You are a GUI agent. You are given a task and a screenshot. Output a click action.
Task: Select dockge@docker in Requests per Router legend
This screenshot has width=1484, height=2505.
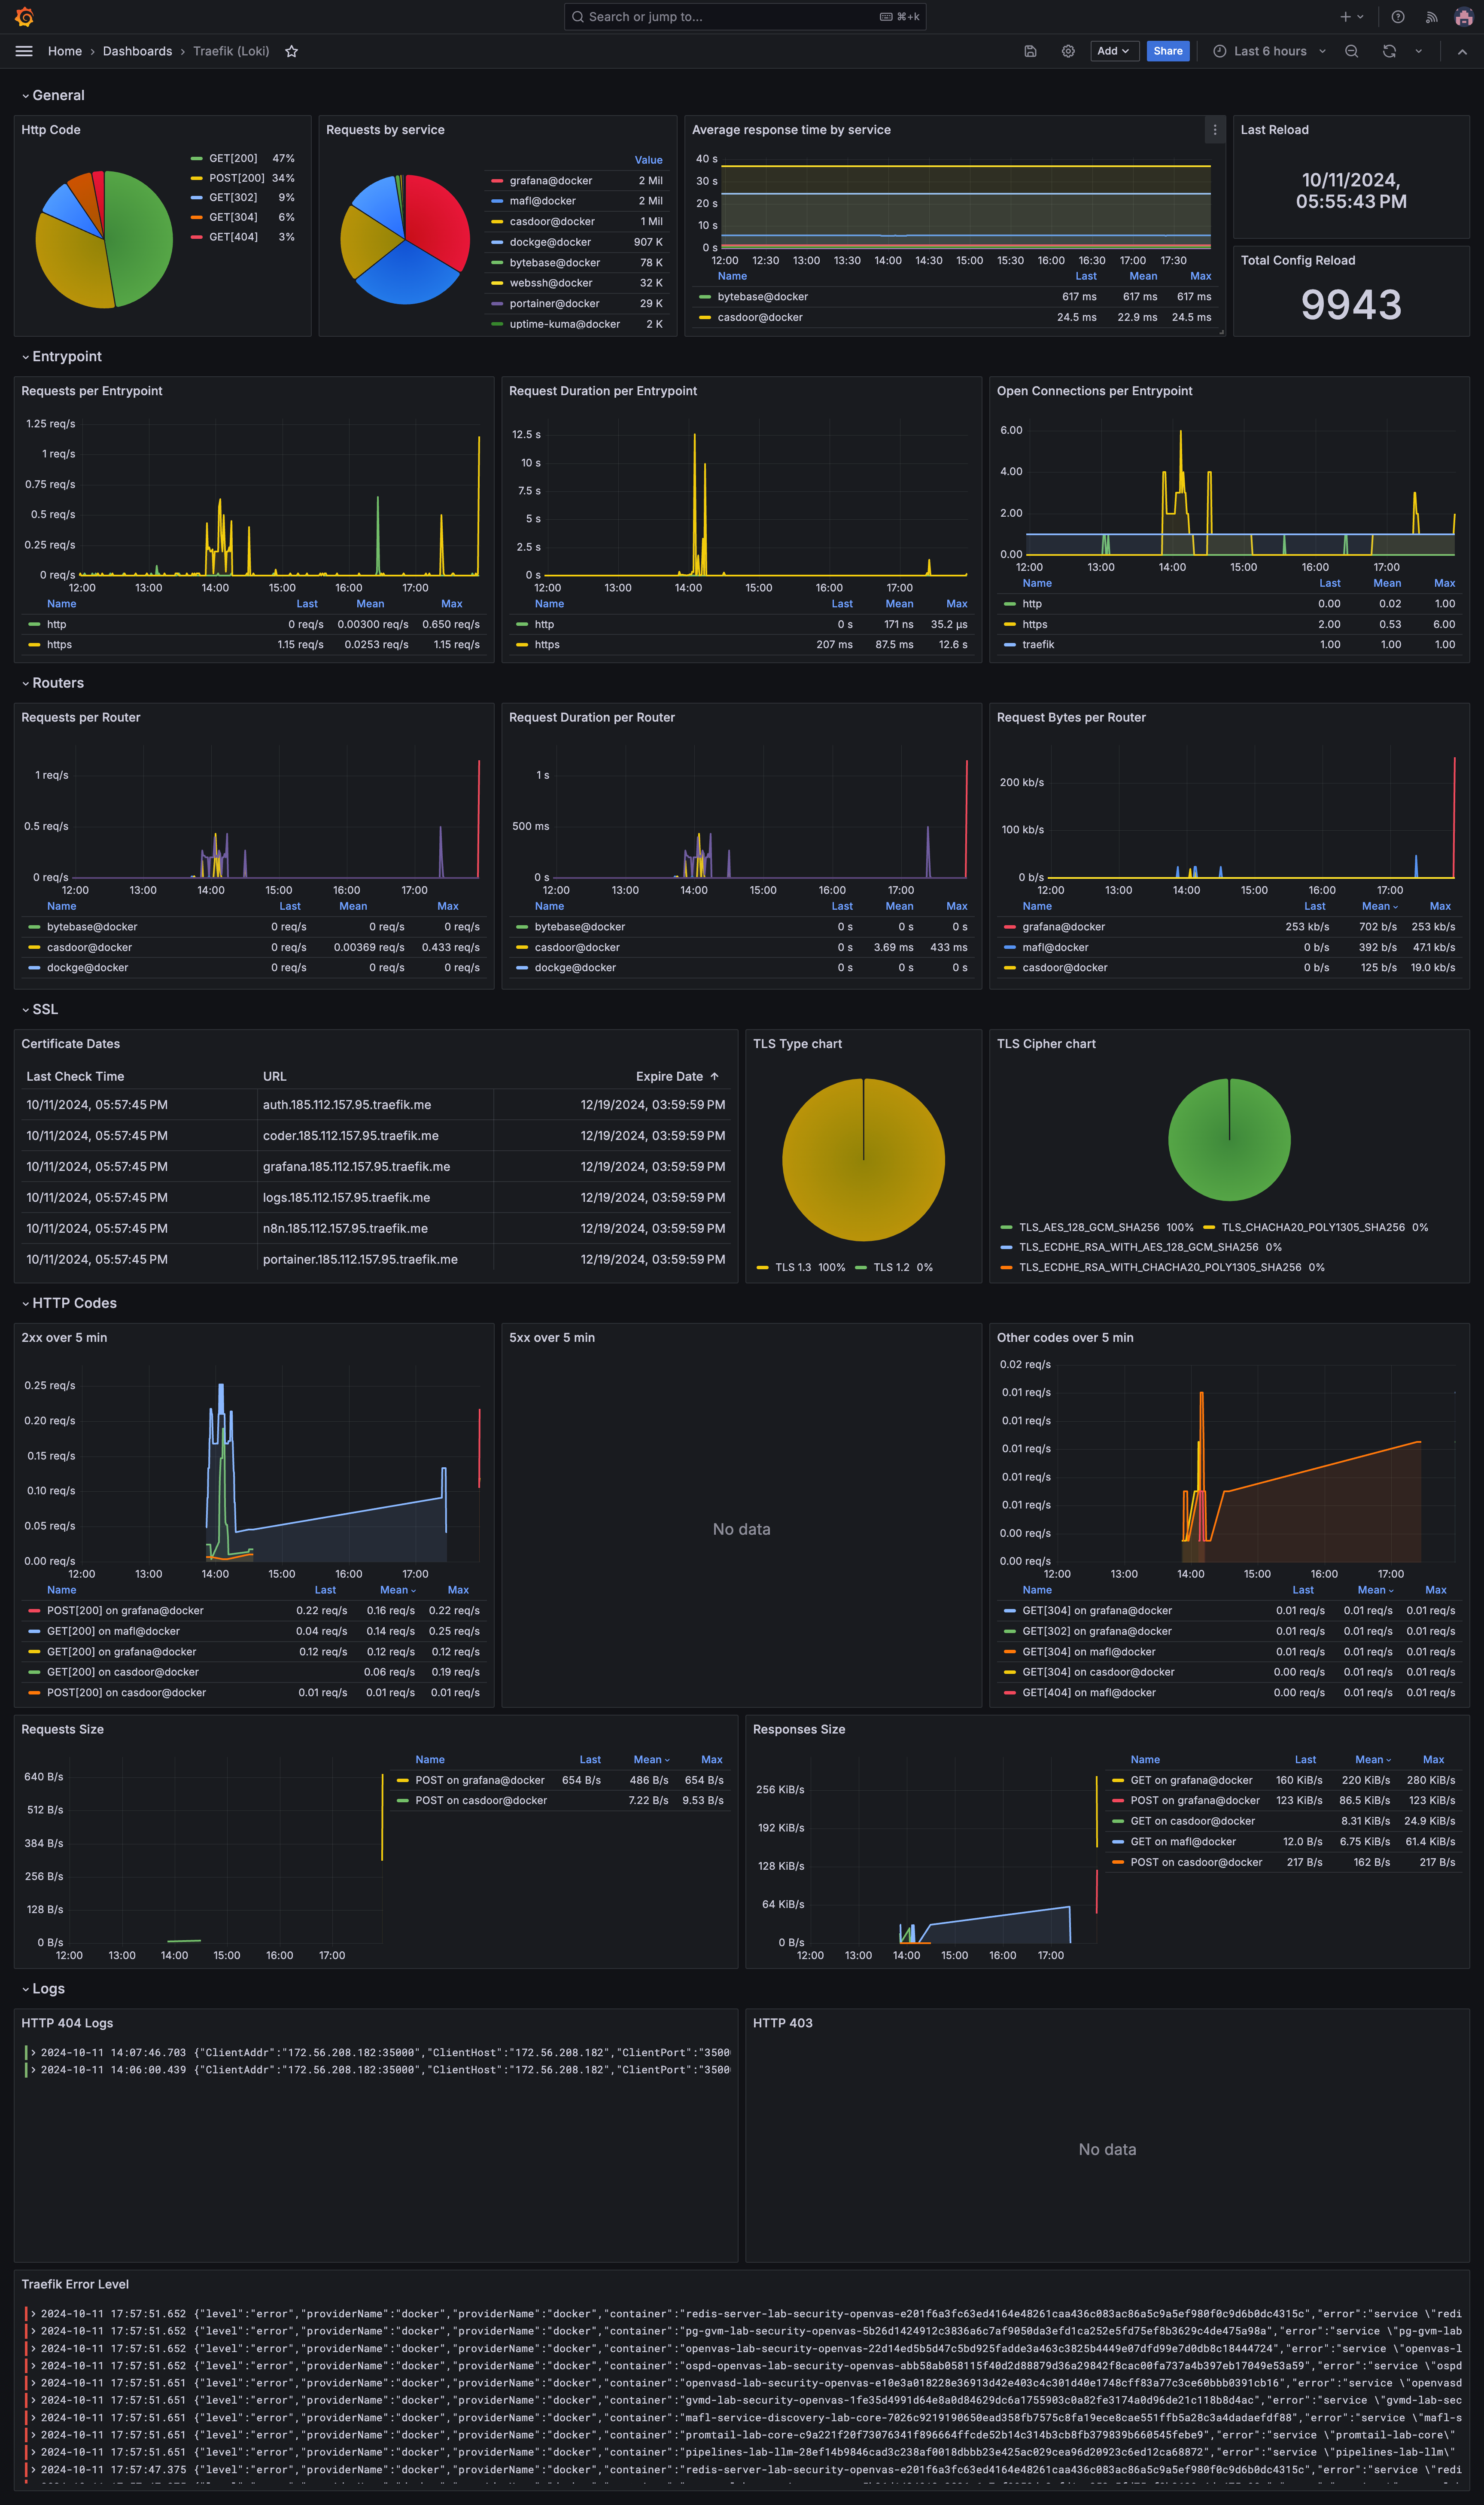pyautogui.click(x=87, y=968)
